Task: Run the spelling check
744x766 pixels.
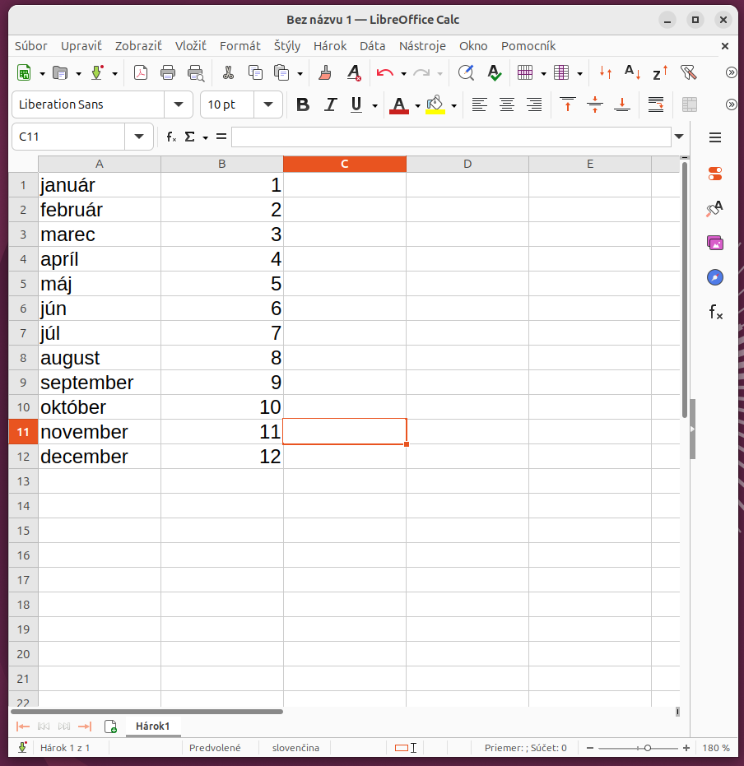Action: (x=495, y=73)
